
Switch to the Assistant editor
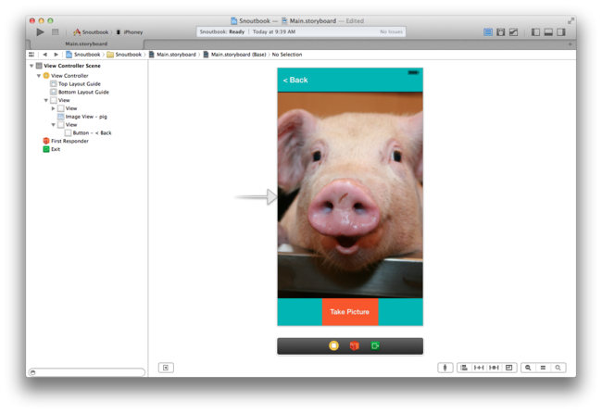(x=501, y=32)
